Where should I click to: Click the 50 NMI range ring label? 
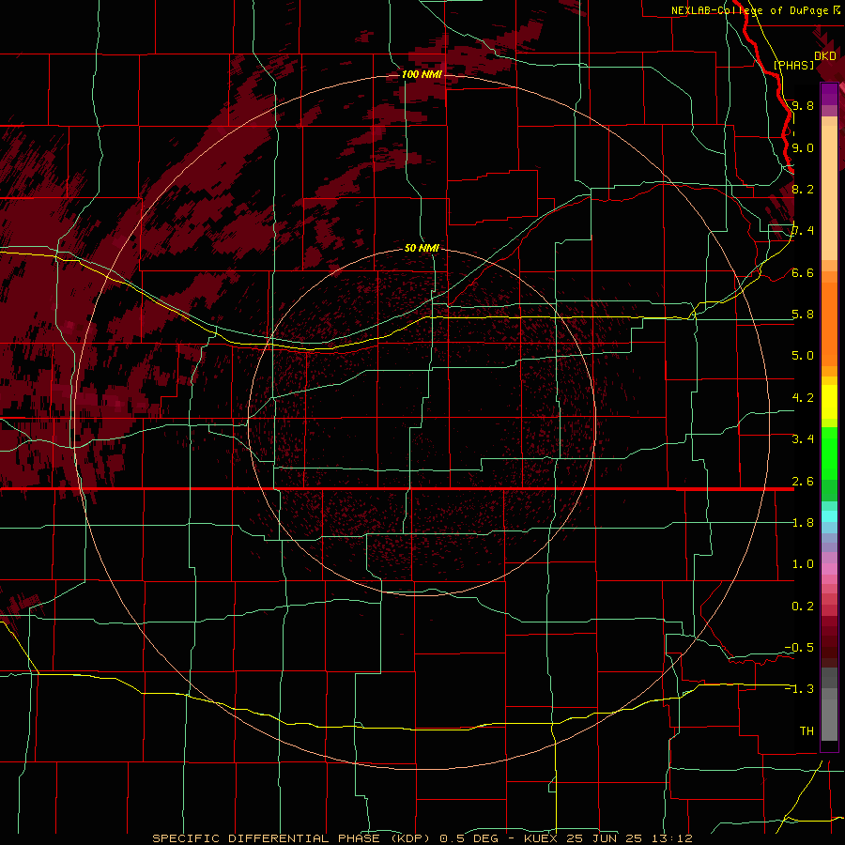point(422,248)
